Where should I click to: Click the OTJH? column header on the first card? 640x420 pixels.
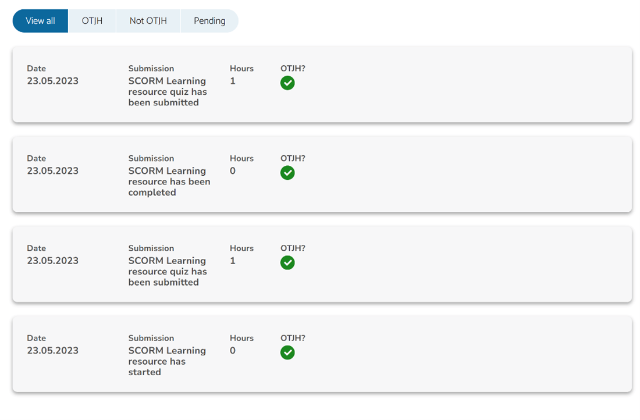coord(293,68)
